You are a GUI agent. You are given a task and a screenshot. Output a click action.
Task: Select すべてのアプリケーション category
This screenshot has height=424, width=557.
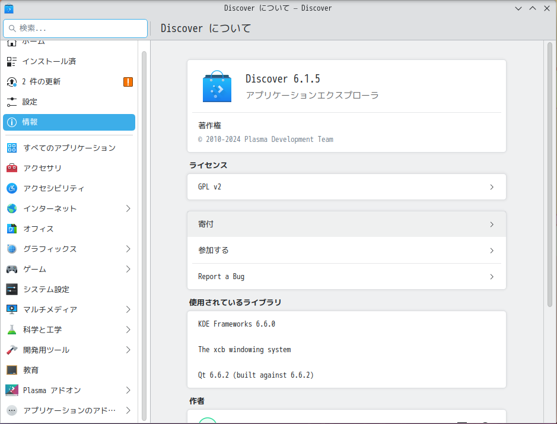69,148
